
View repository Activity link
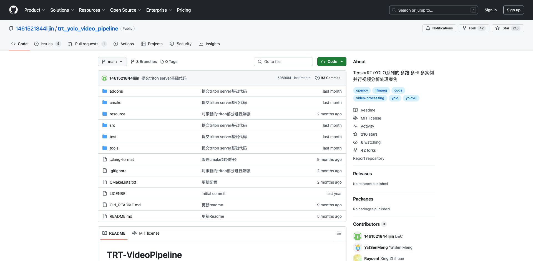click(x=364, y=126)
